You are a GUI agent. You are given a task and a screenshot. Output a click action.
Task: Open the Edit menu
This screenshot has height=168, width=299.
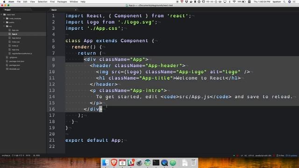(25, 2)
